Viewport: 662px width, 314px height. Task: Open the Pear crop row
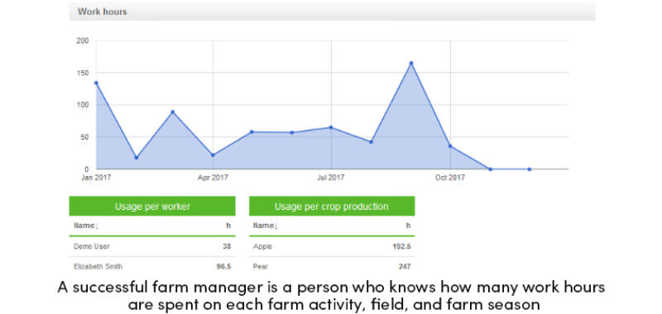(332, 266)
